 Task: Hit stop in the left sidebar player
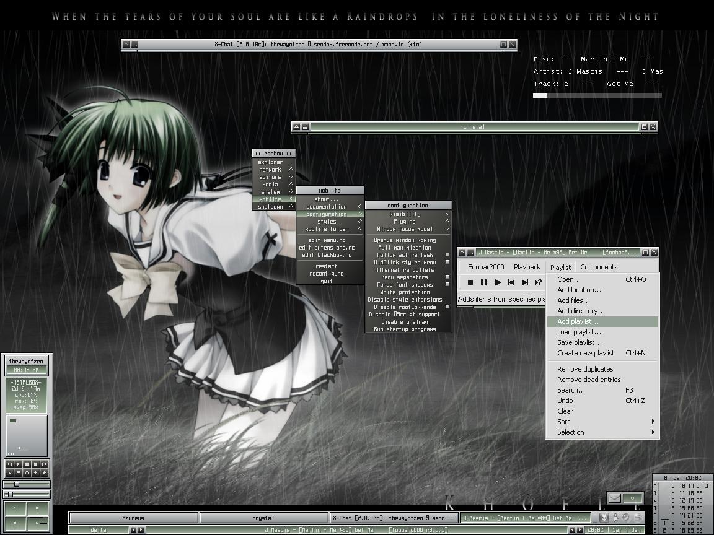[35, 464]
